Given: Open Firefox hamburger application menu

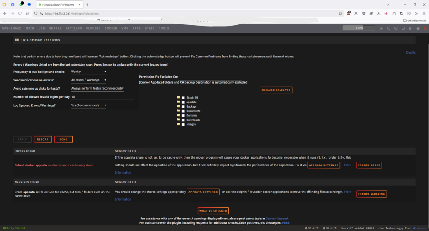Looking at the screenshot, I should (x=424, y=13).
